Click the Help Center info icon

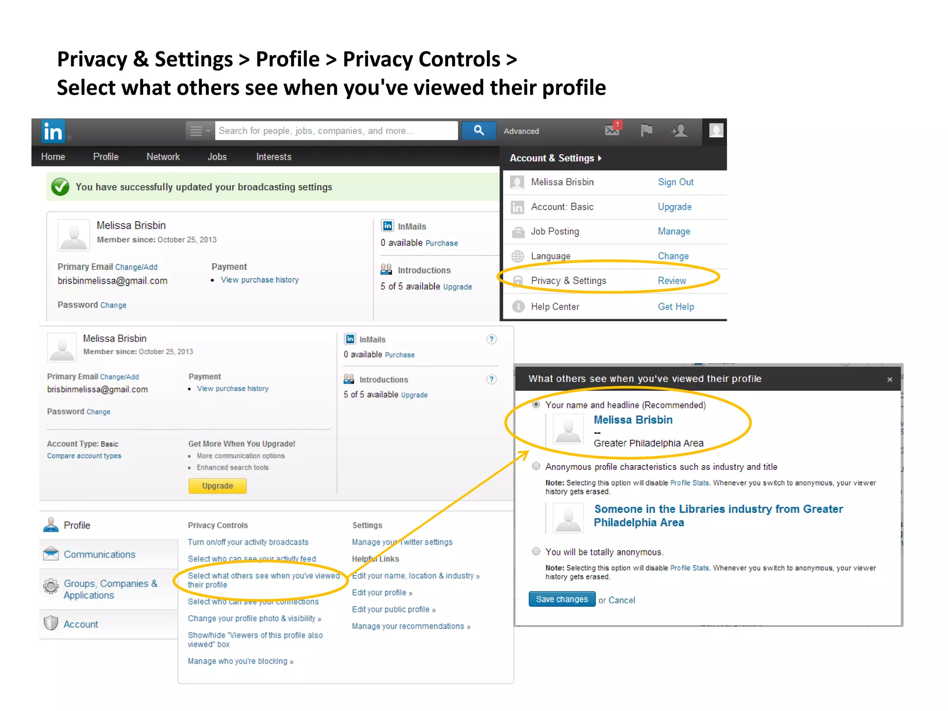click(518, 306)
